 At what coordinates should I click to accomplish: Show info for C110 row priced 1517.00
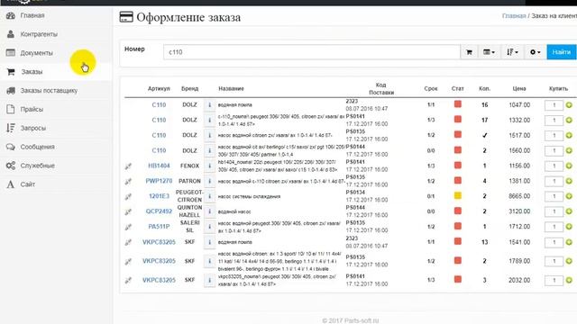click(209, 136)
